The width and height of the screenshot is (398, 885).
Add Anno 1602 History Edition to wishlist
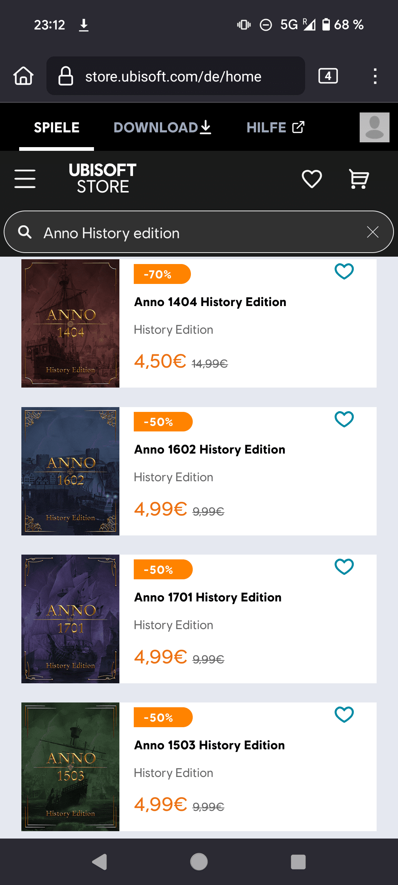pos(344,419)
